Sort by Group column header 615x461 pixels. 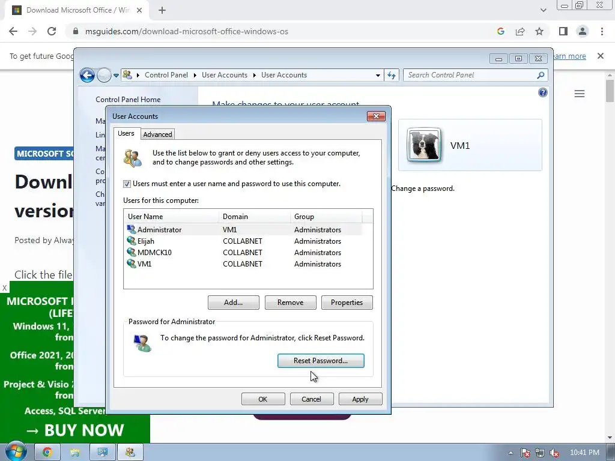click(x=326, y=216)
